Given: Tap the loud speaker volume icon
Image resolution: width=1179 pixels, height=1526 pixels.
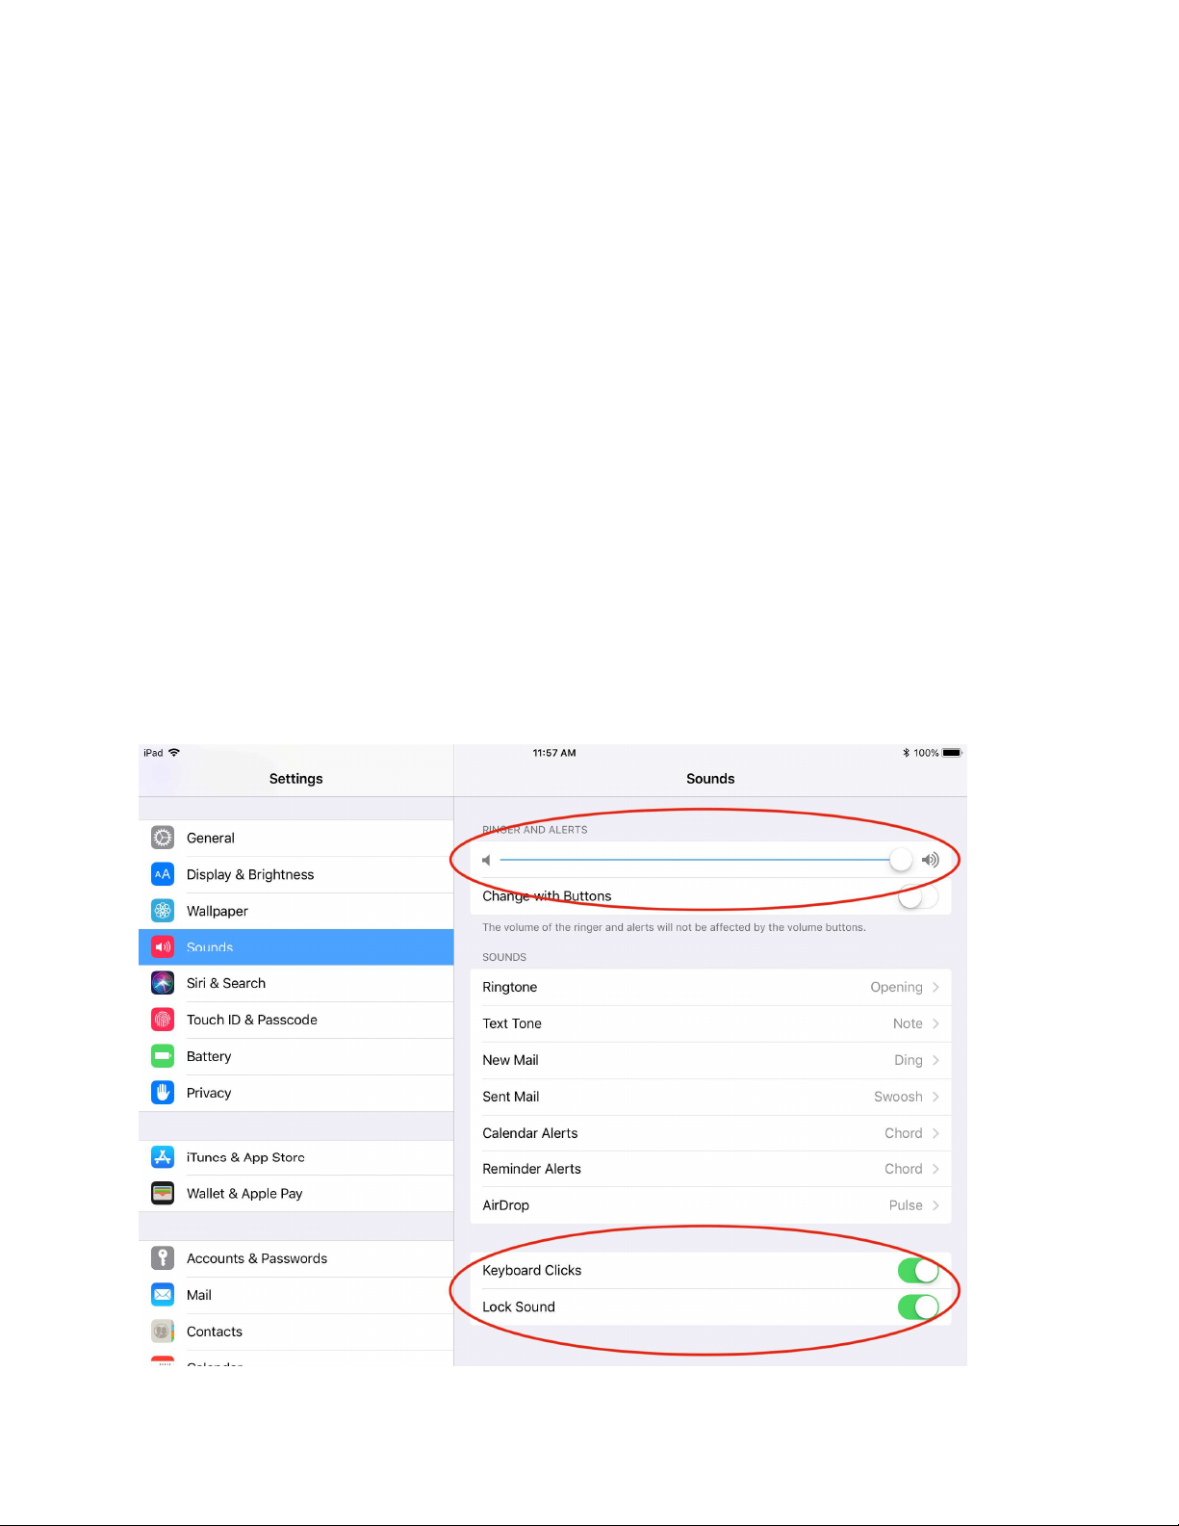Looking at the screenshot, I should pos(930,860).
